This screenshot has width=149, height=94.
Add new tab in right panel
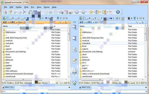(146, 87)
